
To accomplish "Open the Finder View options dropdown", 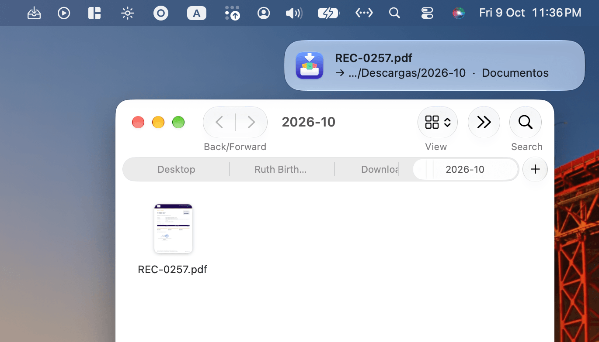I will (x=437, y=122).
